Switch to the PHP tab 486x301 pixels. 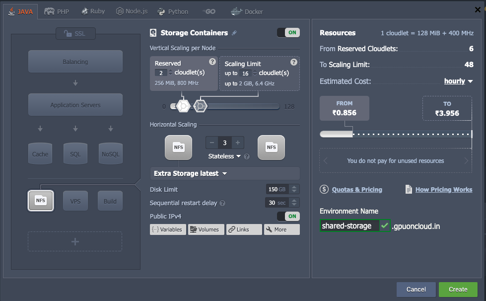click(57, 11)
